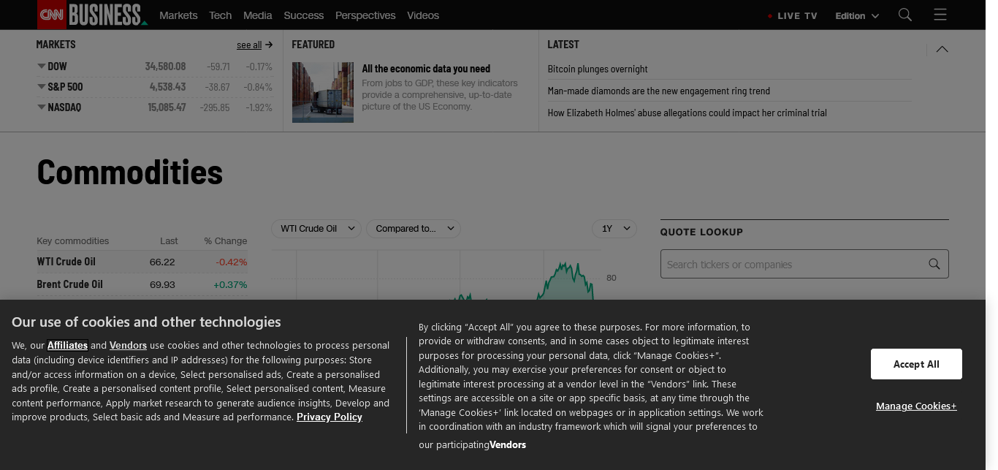Viewport: 998px width, 470px height.
Task: Click the quote lookup search icon
Action: pyautogui.click(x=934, y=264)
